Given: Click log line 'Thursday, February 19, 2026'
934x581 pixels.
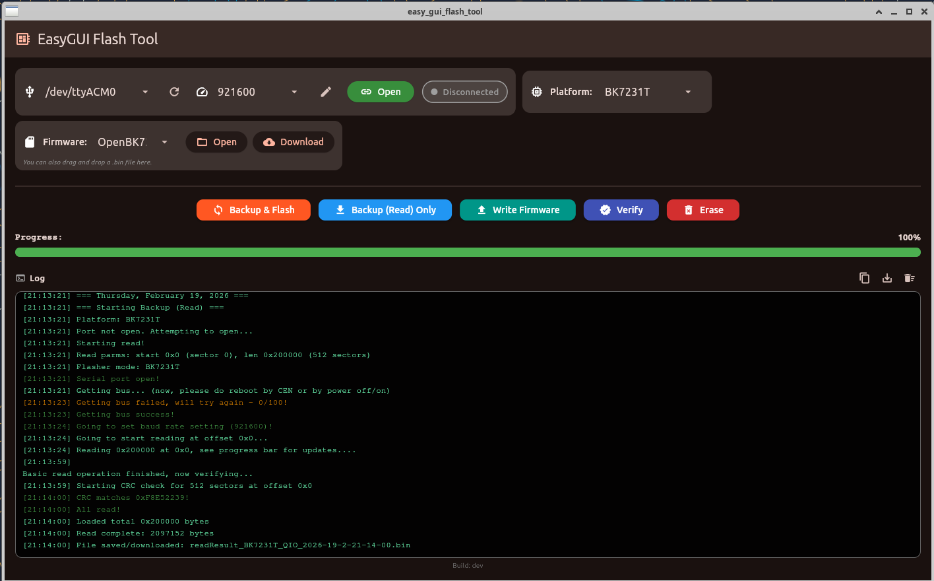Looking at the screenshot, I should click(136, 296).
